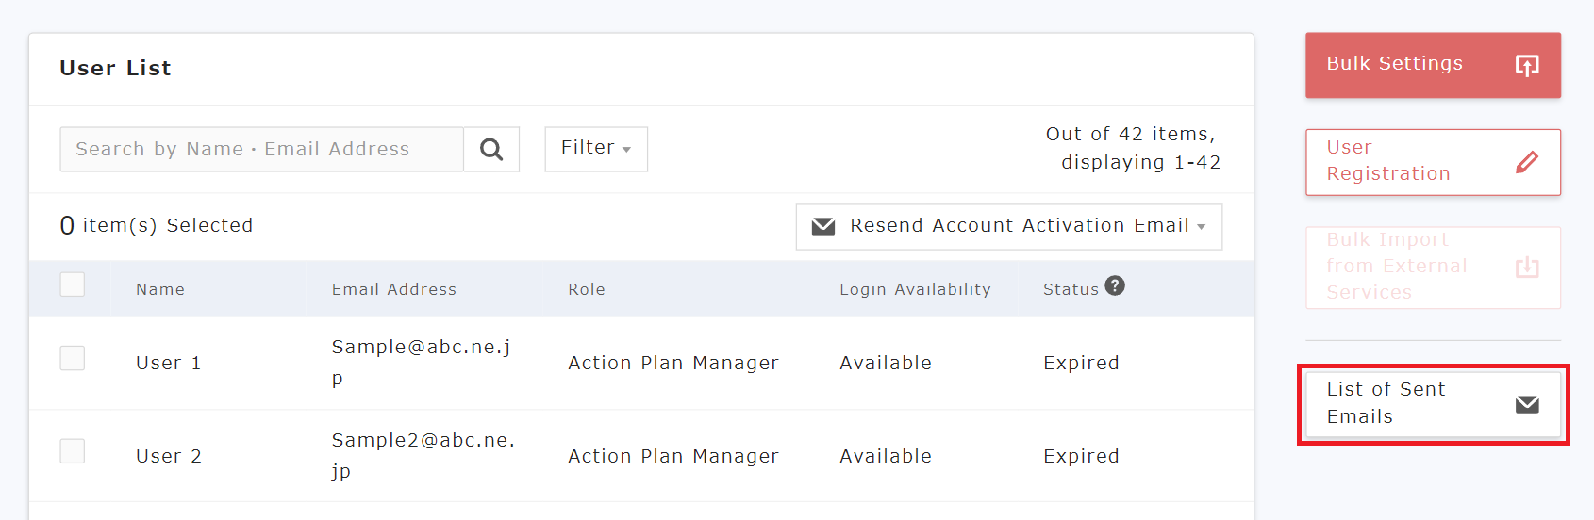Click the upload icon on Bulk Settings
This screenshot has height=520, width=1594.
1527,65
